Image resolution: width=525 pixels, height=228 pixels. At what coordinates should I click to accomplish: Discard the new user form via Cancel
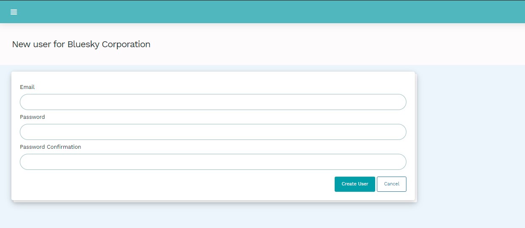[391, 184]
